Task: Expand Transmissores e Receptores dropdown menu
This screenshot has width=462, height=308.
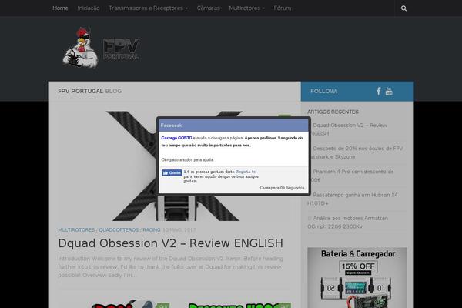Action: coord(148,8)
